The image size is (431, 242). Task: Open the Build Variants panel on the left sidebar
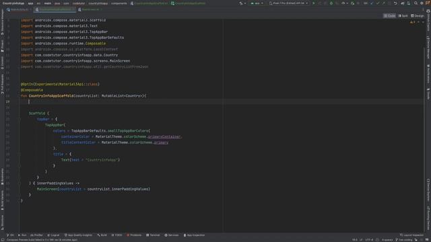tap(2, 200)
